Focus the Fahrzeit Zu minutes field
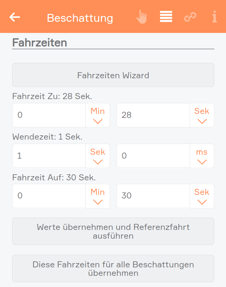The image size is (226, 287). click(x=49, y=115)
